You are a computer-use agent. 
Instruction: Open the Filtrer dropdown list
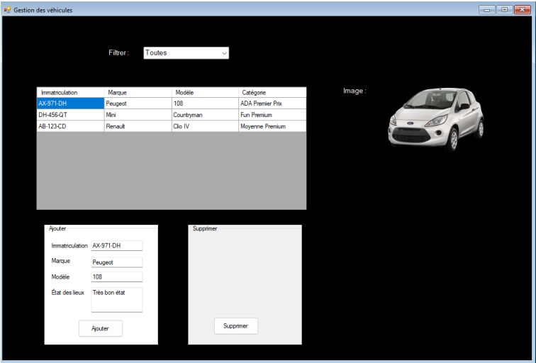point(186,53)
